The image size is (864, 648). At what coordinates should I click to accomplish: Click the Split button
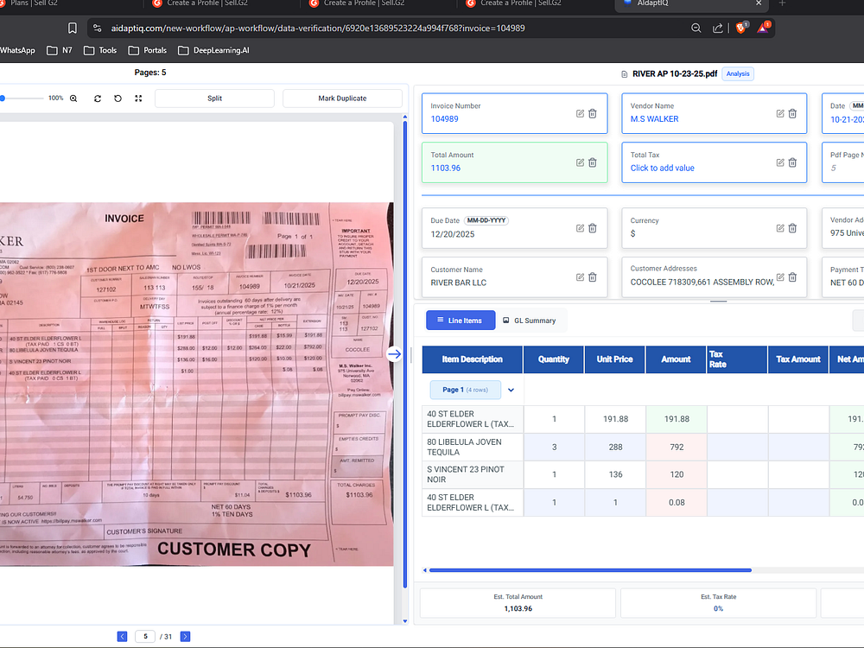(x=214, y=98)
